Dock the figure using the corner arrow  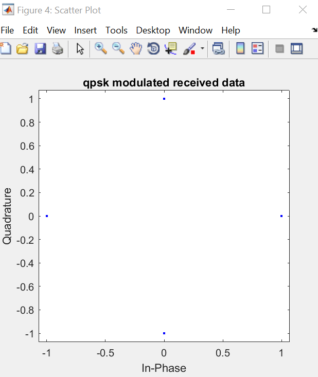[x=314, y=30]
